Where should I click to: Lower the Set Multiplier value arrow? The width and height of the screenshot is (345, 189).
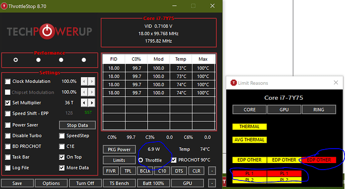(84, 103)
